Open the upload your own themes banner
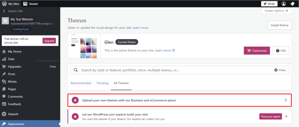Screen dimensions: 299x127 coord(180,100)
